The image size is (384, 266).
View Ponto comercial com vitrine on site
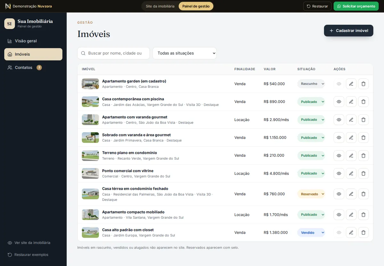tap(339, 173)
